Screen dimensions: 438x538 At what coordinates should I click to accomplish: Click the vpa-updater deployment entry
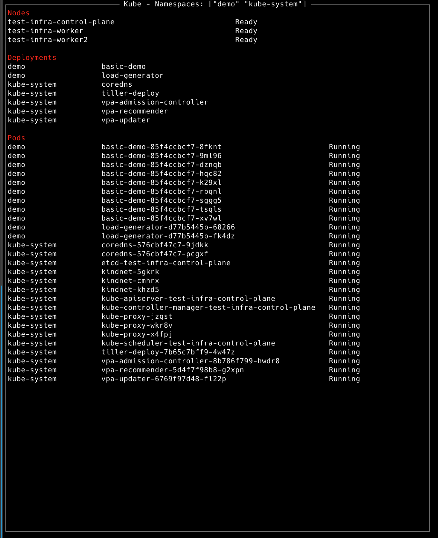pos(126,120)
